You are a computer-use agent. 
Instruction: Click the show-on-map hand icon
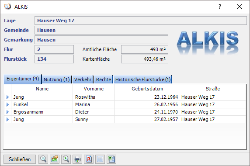pos(55,159)
